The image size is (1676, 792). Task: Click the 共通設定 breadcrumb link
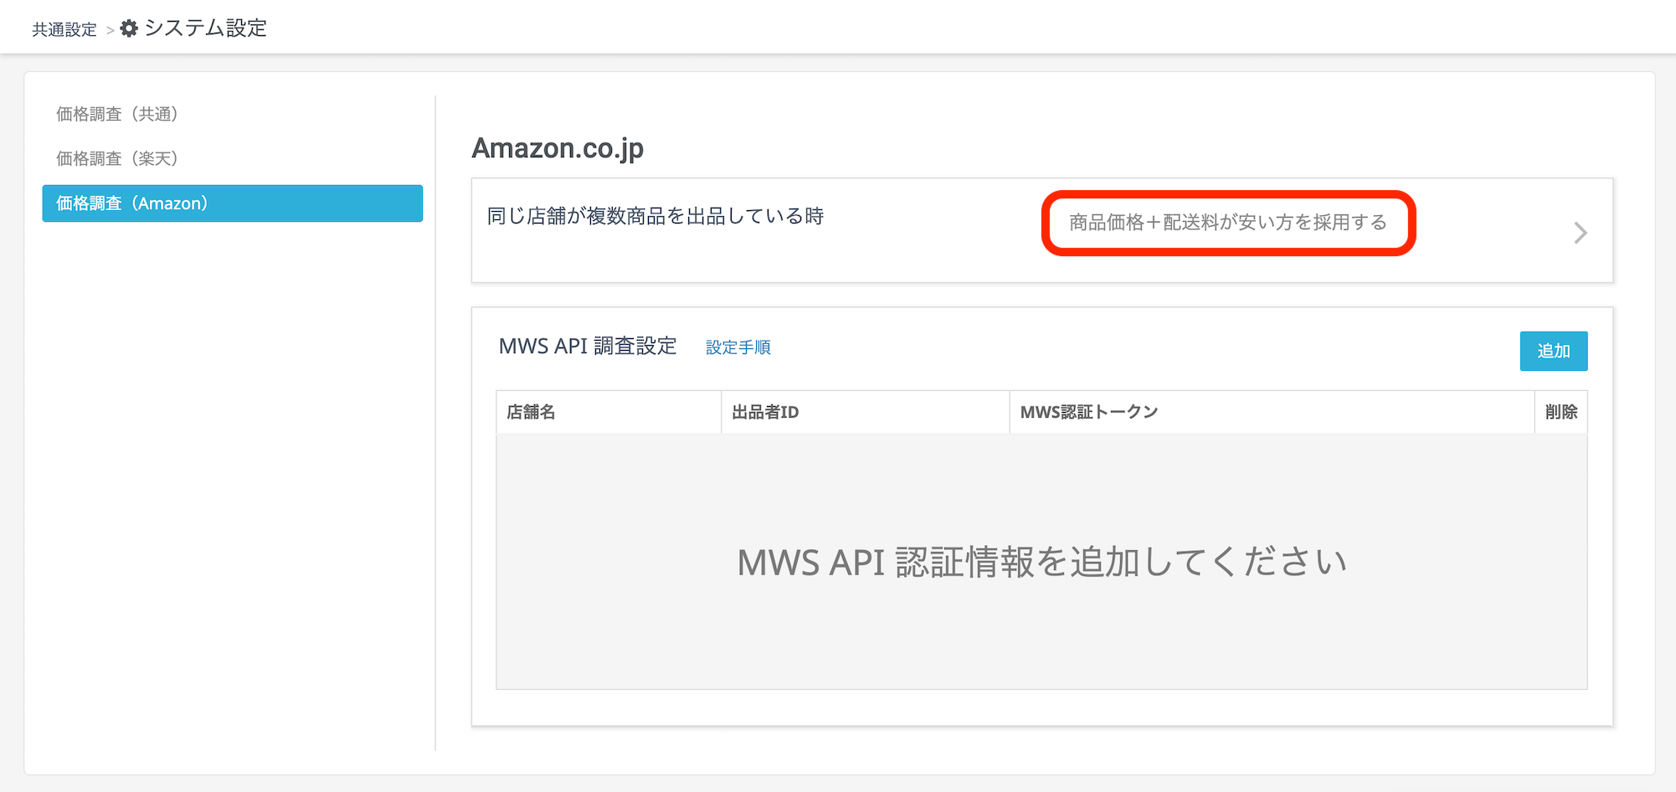tap(64, 30)
